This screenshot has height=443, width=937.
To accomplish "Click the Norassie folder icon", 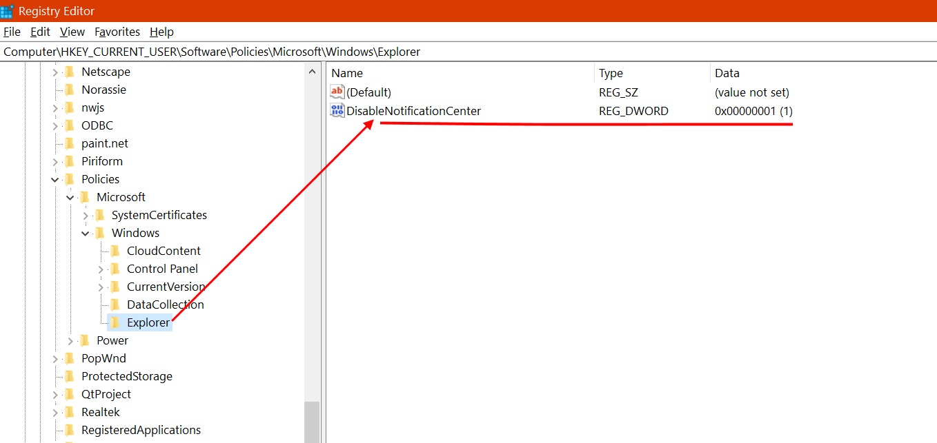I will point(70,90).
